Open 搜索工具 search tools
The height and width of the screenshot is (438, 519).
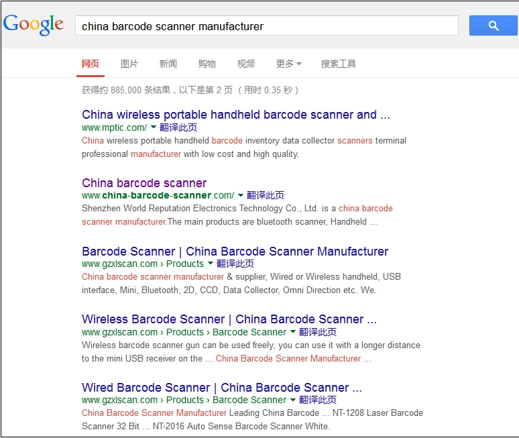pyautogui.click(x=338, y=64)
